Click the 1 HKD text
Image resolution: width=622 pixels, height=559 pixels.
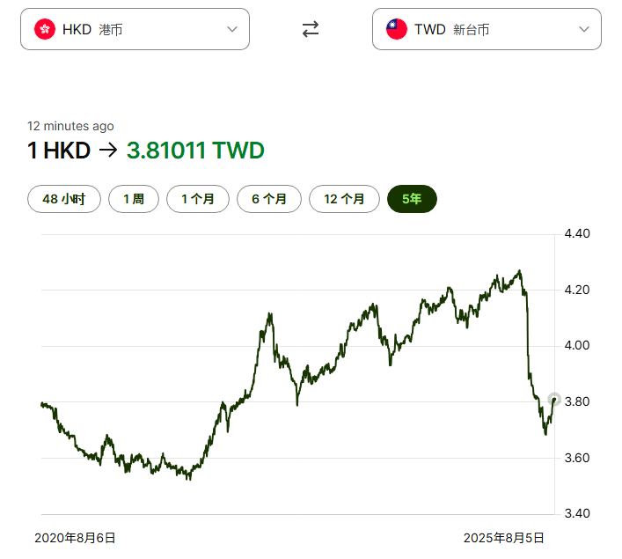click(59, 151)
